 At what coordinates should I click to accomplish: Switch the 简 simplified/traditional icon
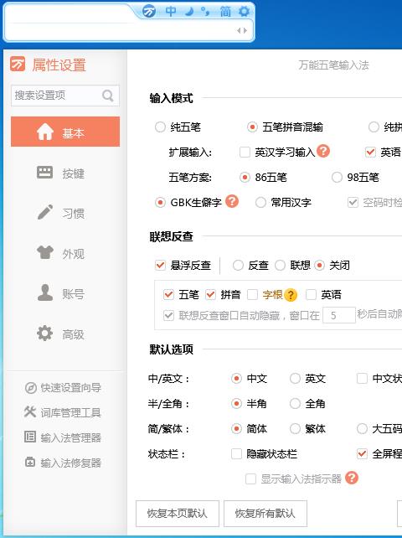225,12
